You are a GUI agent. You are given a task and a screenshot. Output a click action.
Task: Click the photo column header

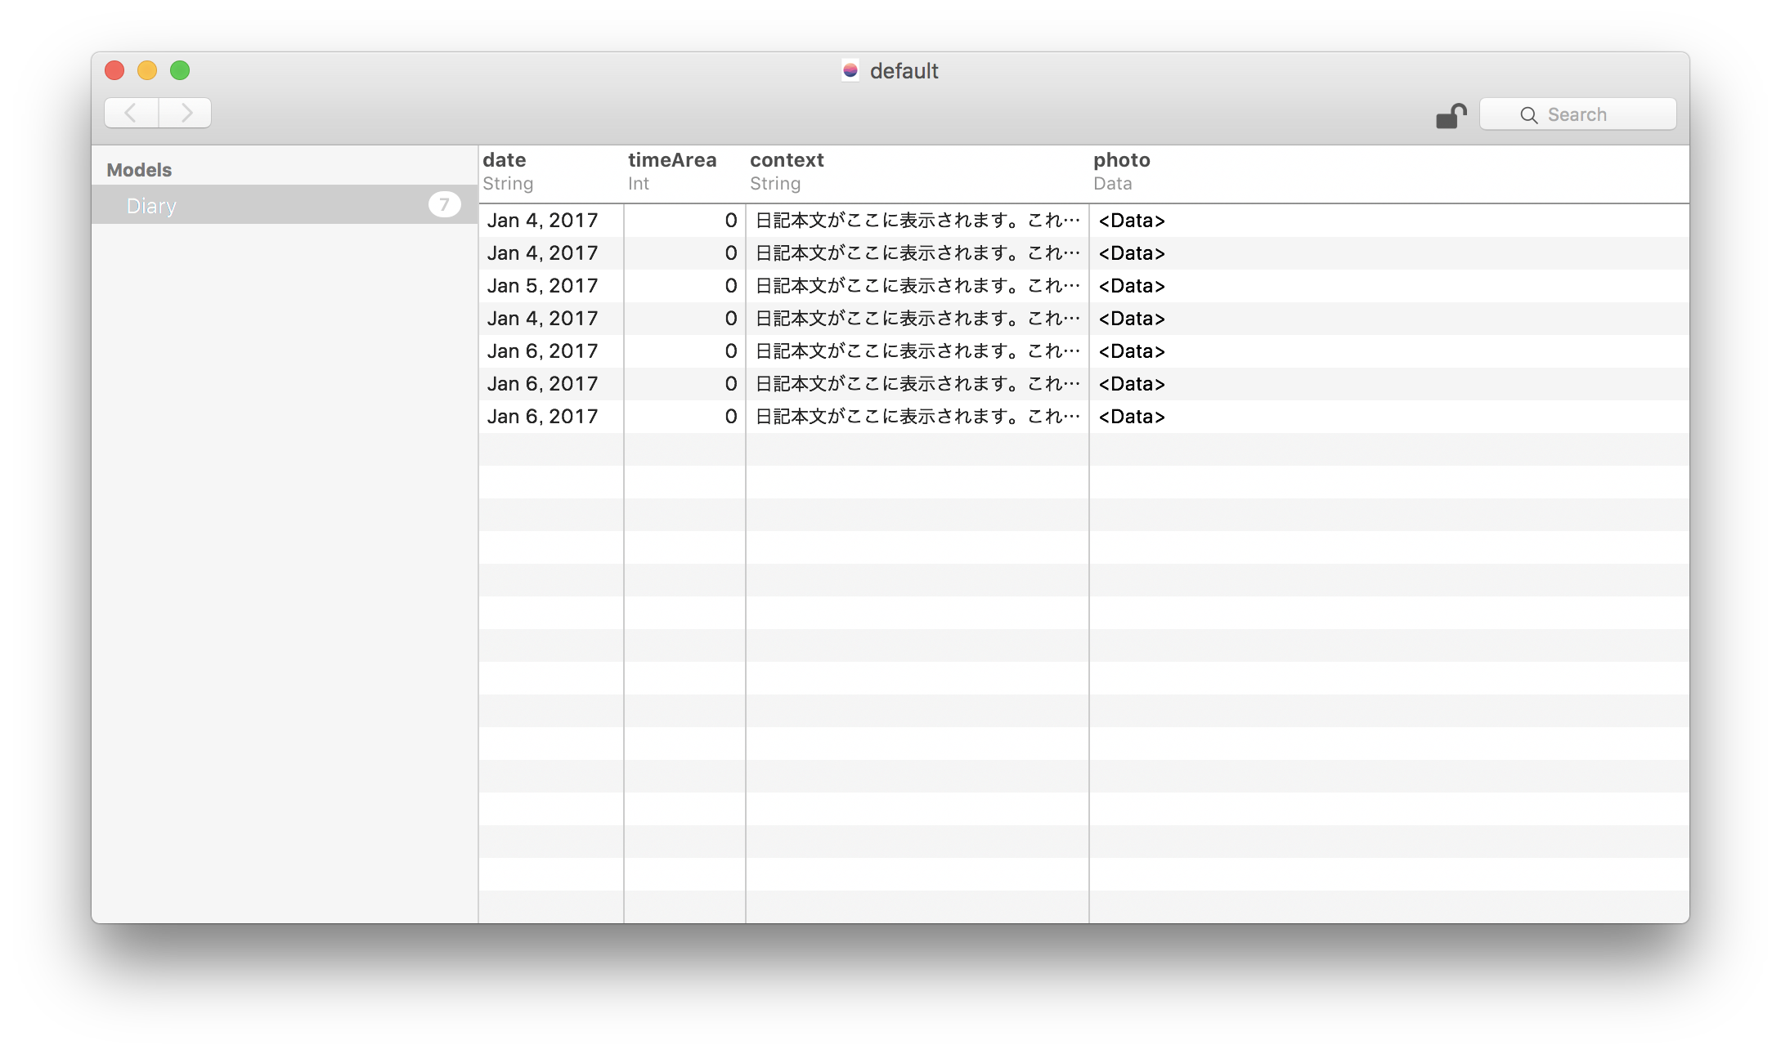click(1121, 160)
